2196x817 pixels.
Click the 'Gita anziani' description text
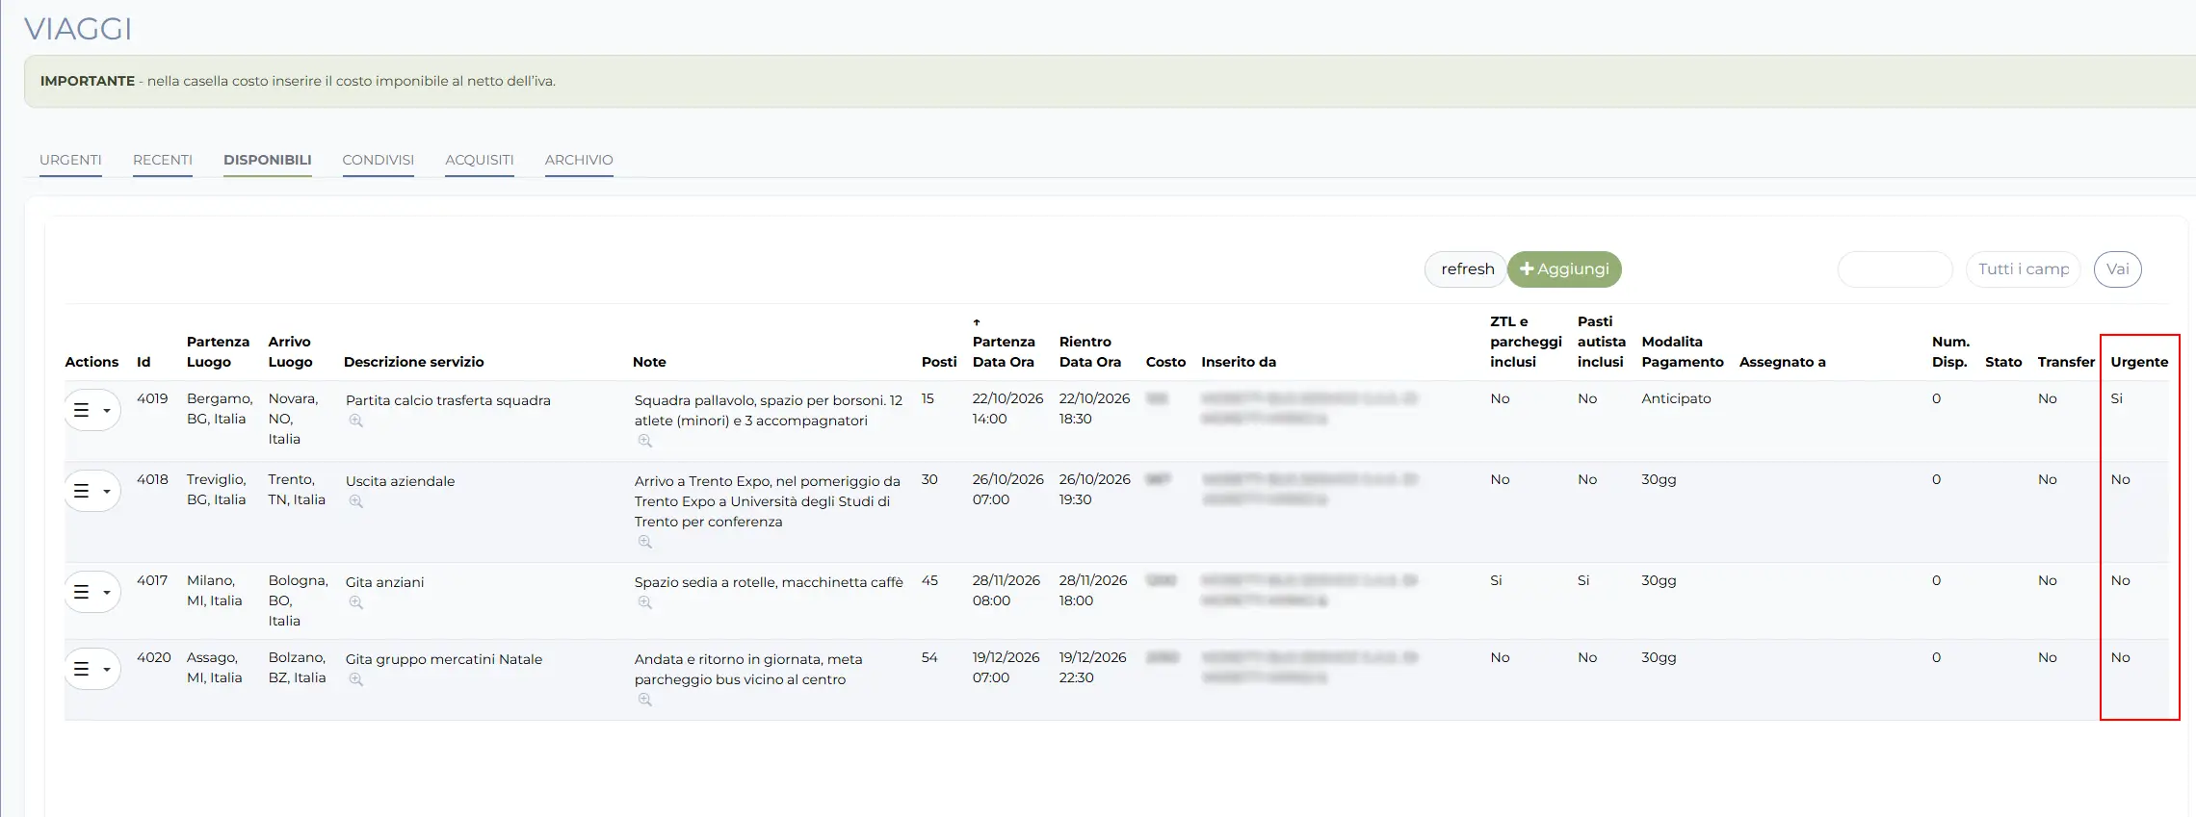coord(385,582)
